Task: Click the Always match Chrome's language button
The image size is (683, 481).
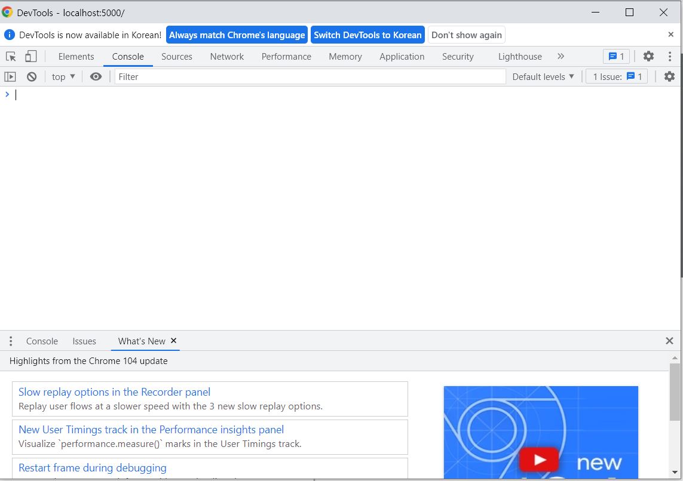Action: pyautogui.click(x=237, y=35)
